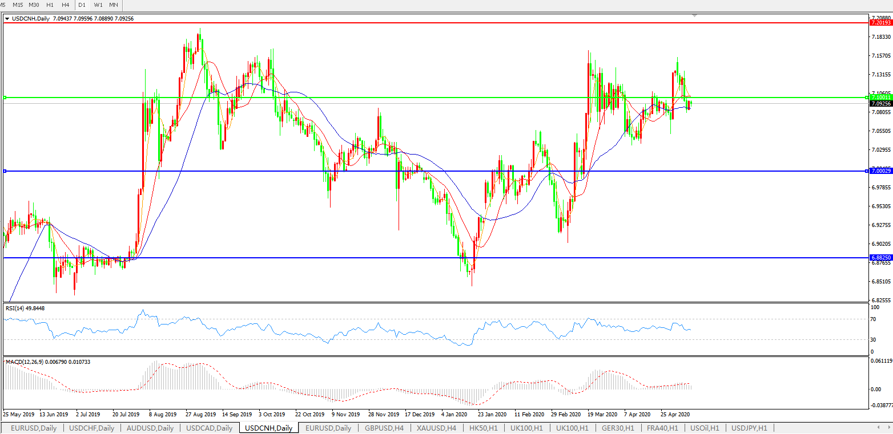Click the chart shift triangle marker at top

click(695, 15)
